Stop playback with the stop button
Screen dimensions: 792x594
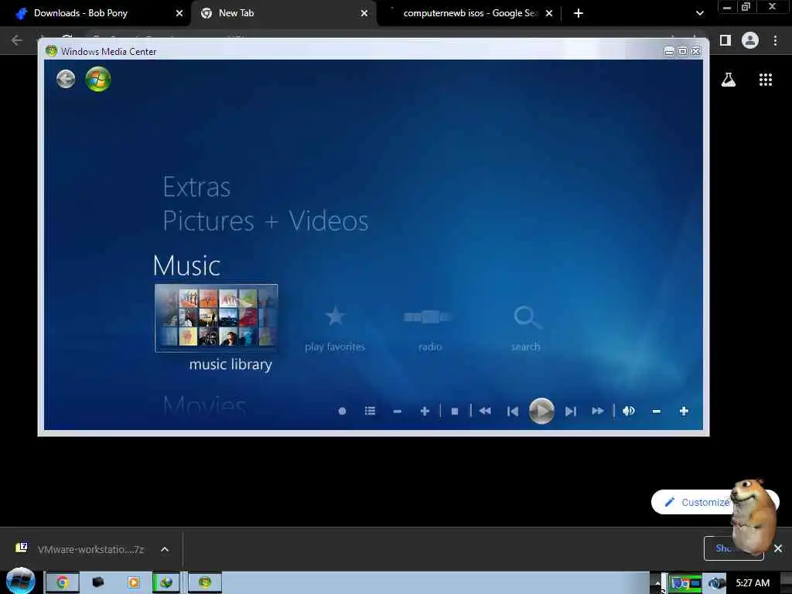click(x=455, y=411)
